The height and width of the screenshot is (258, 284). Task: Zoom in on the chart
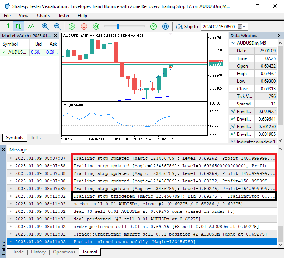pyautogui.click(x=45, y=27)
